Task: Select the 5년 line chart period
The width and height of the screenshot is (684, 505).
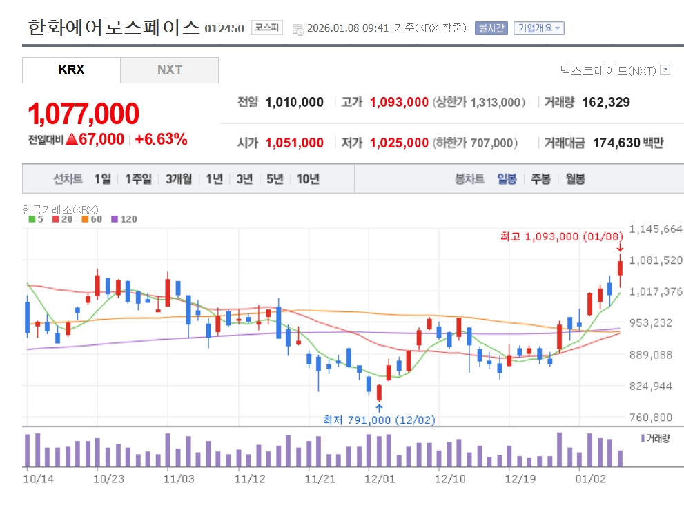Action: click(x=275, y=179)
